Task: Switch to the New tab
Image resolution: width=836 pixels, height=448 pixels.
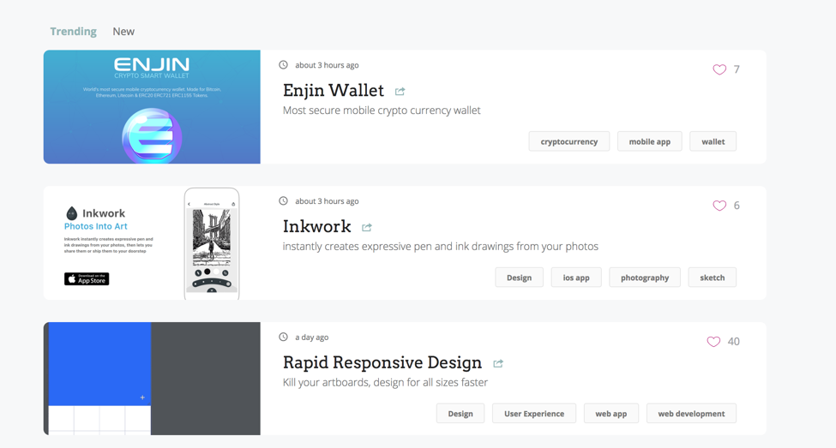Action: click(x=123, y=32)
